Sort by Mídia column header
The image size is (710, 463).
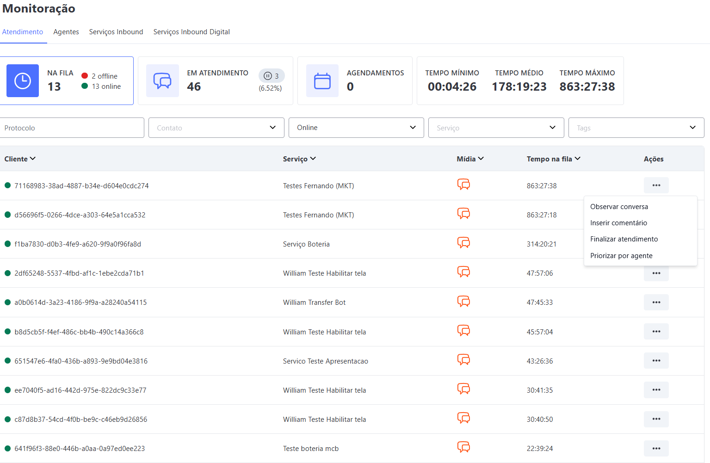pyautogui.click(x=470, y=159)
